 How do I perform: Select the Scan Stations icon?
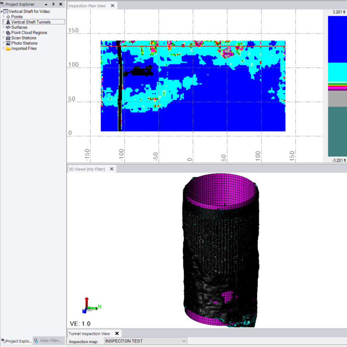click(8, 38)
